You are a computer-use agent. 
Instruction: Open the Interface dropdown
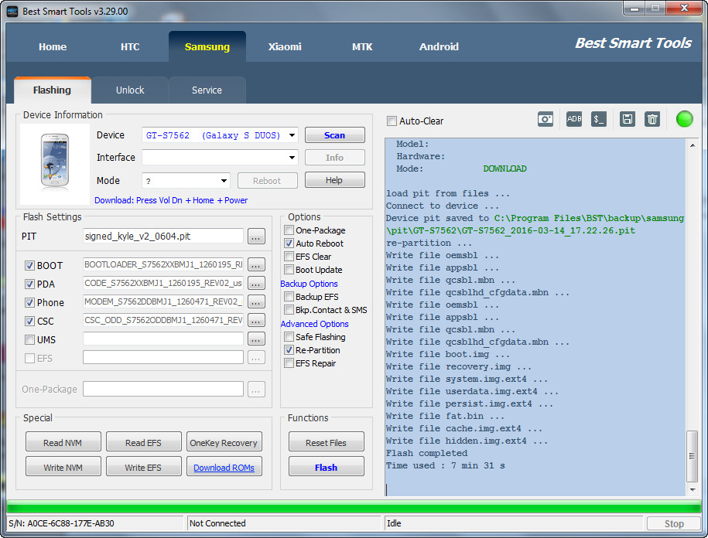292,158
